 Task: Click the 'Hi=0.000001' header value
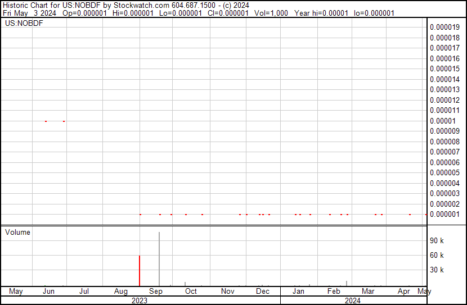click(133, 13)
